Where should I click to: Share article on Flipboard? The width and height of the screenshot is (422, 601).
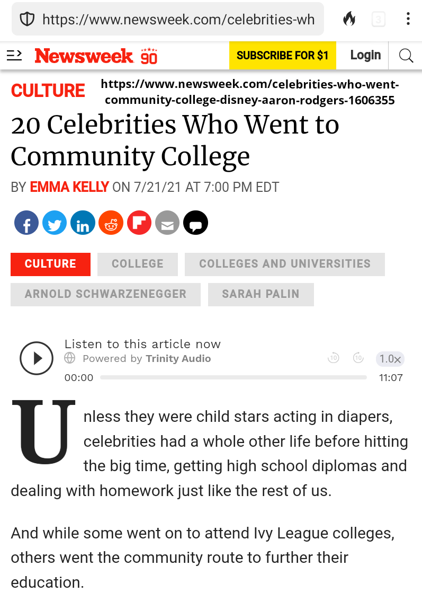pyautogui.click(x=139, y=223)
